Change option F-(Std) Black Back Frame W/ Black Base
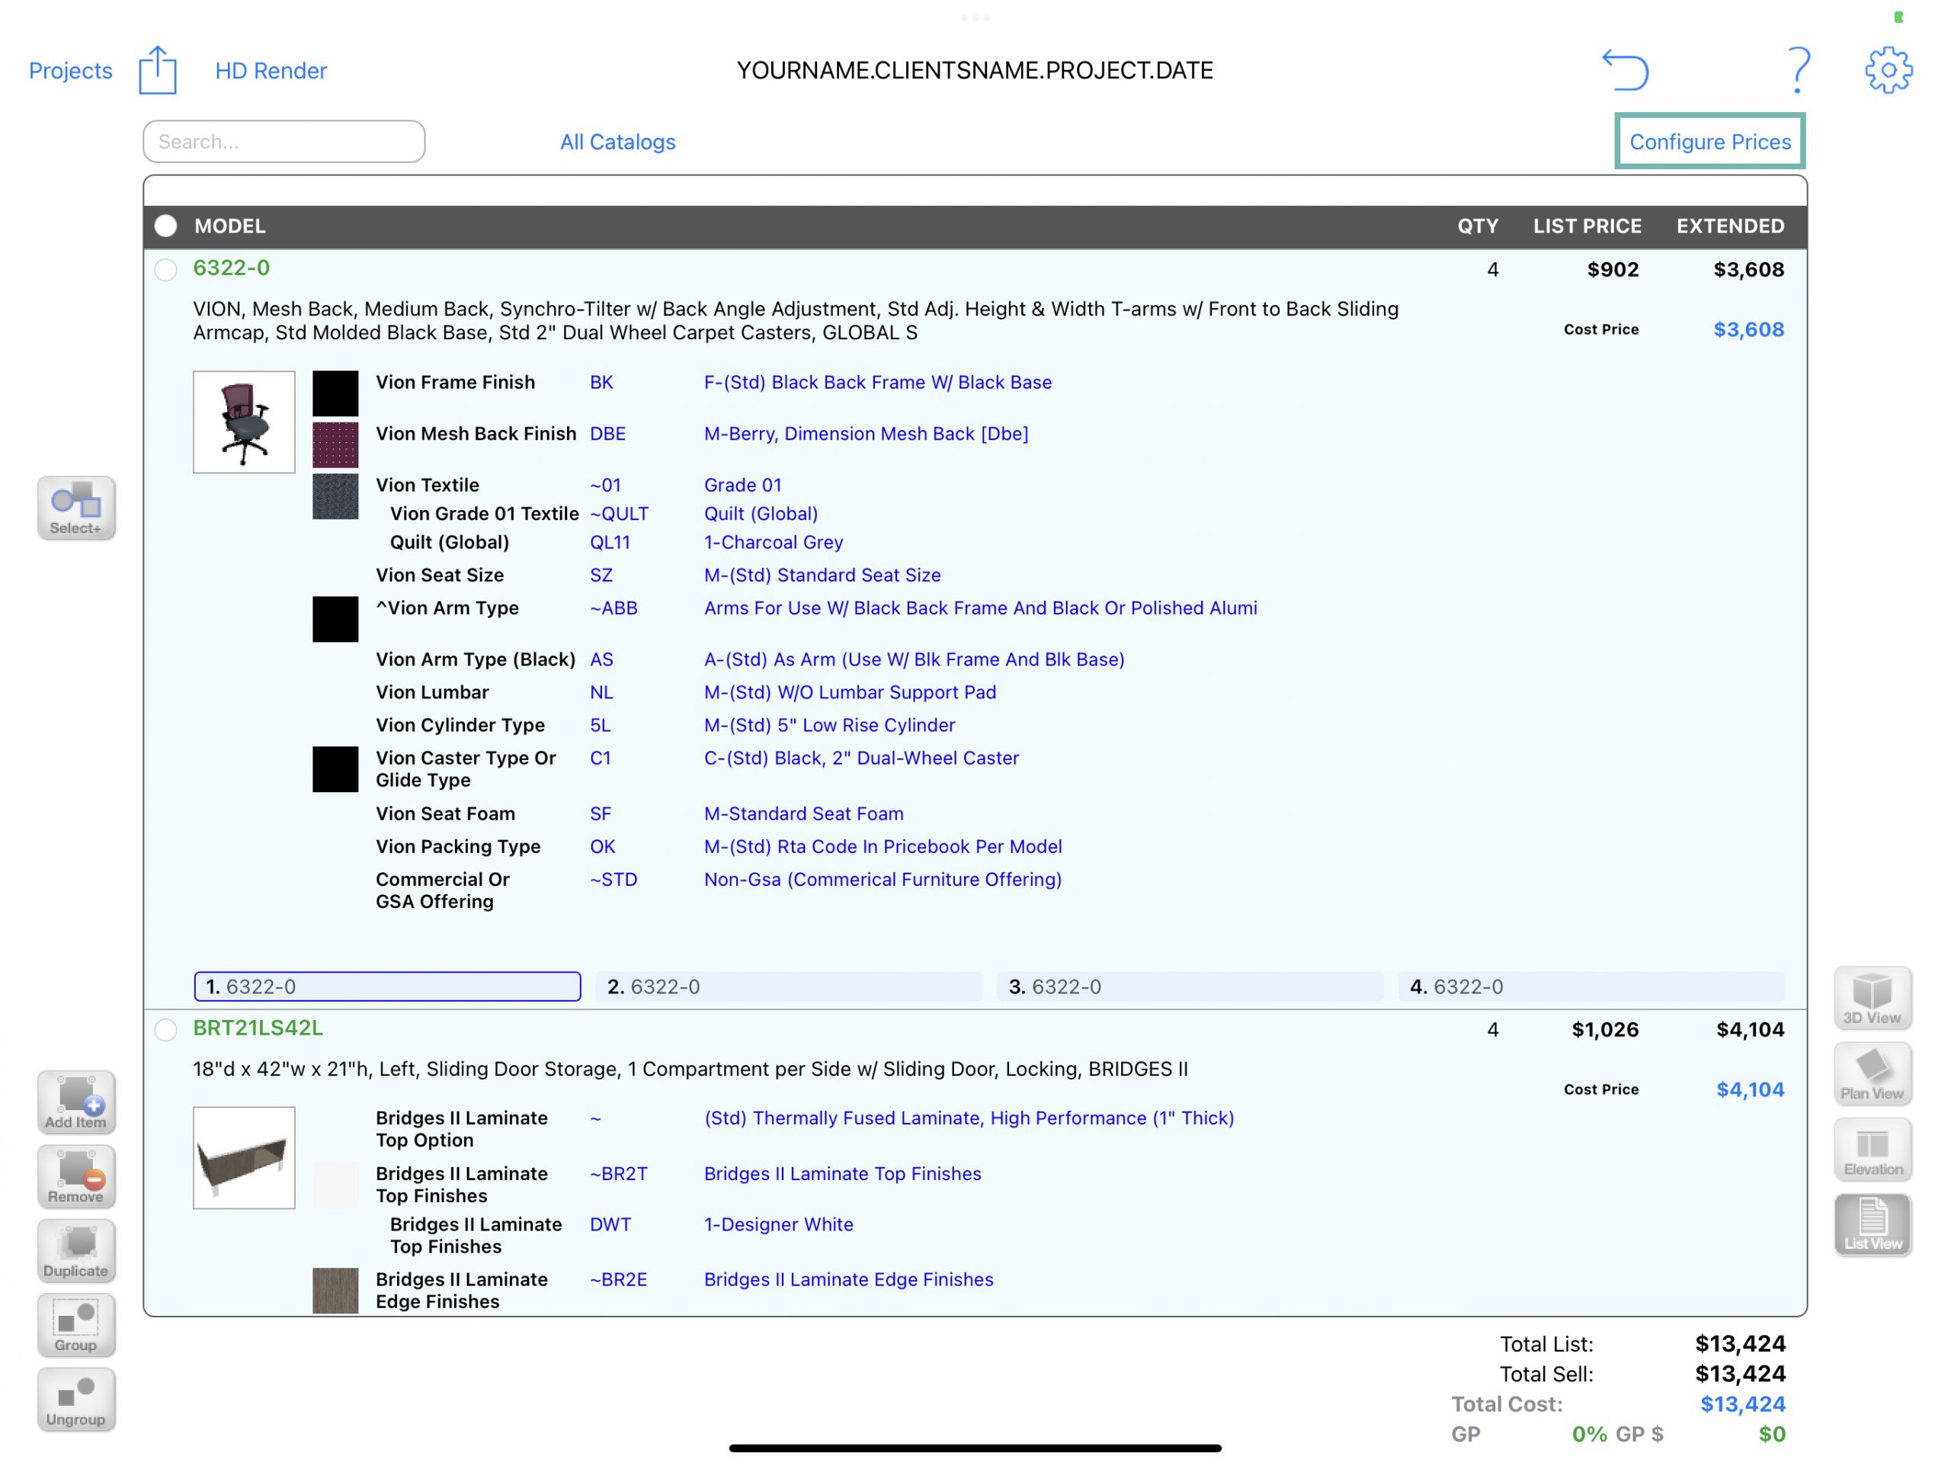This screenshot has width=1951, height=1463. [x=878, y=382]
